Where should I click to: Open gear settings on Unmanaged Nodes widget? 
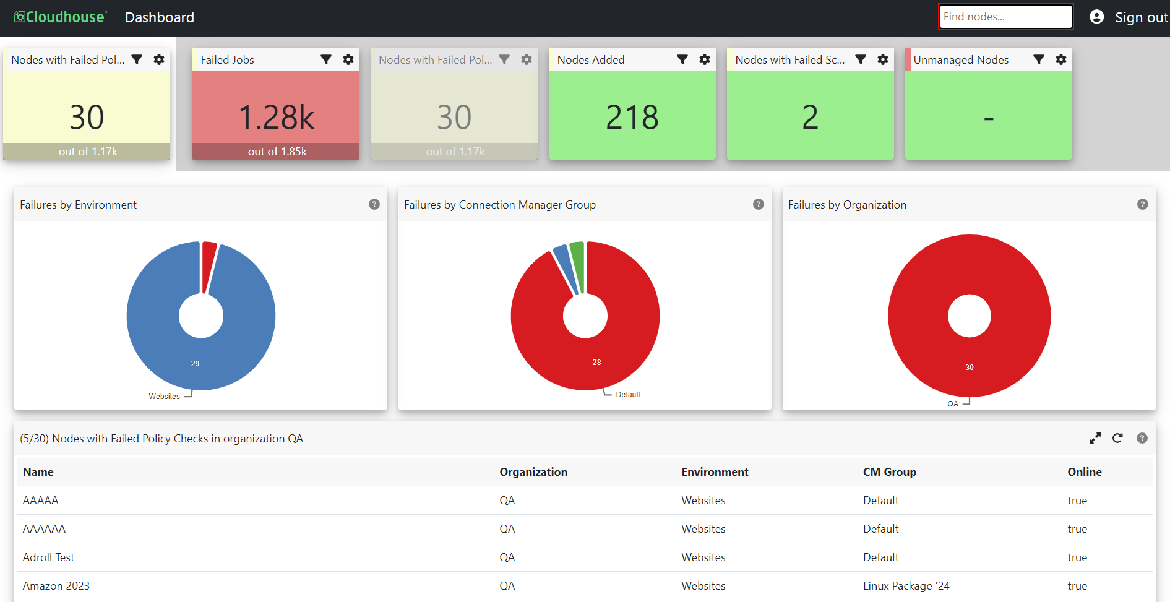tap(1061, 59)
